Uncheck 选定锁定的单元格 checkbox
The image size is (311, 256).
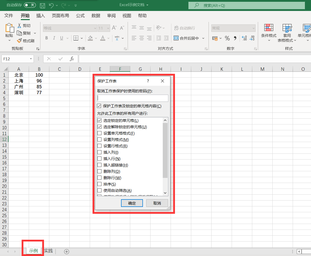99,120
